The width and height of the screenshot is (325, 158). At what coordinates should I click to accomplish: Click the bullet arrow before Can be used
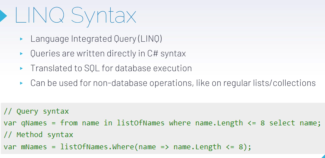pos(21,83)
